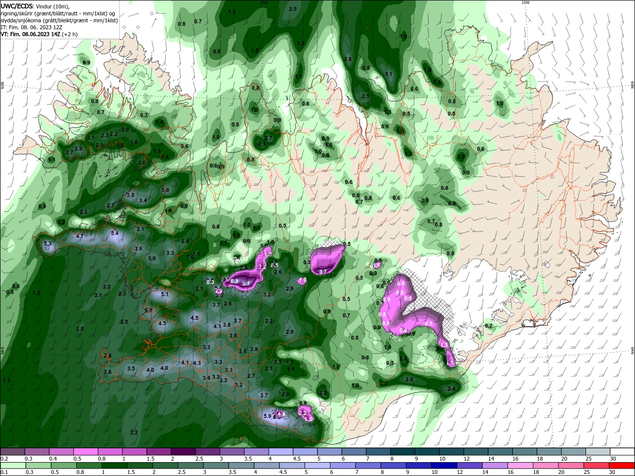Choose the deep navy swatch labeled 10 in the lower row
Image resolution: width=635 pixels, height=476 pixels.
[444, 466]
